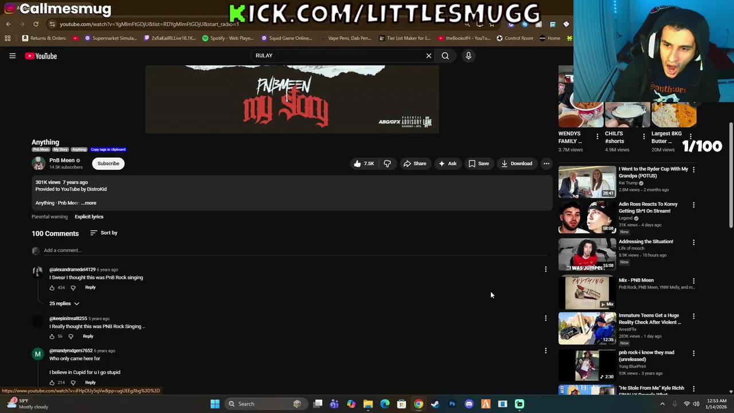Open more actions next to Download

pos(546,163)
